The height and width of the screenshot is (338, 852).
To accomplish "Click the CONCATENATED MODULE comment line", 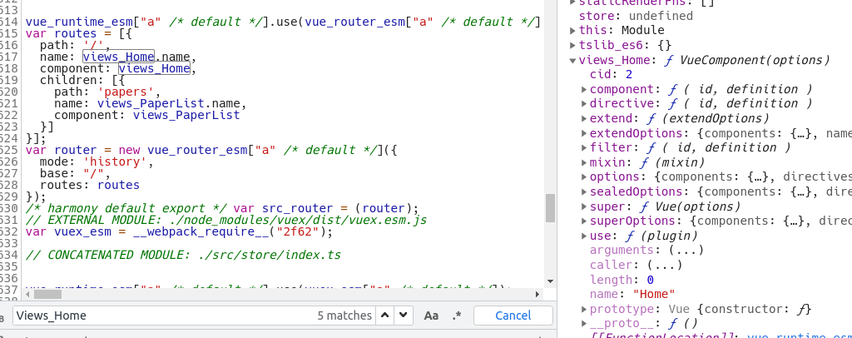I will coord(183,255).
